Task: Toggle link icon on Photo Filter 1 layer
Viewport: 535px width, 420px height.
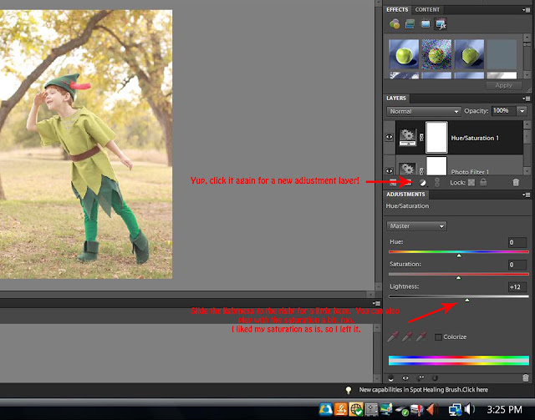Action: pos(421,171)
